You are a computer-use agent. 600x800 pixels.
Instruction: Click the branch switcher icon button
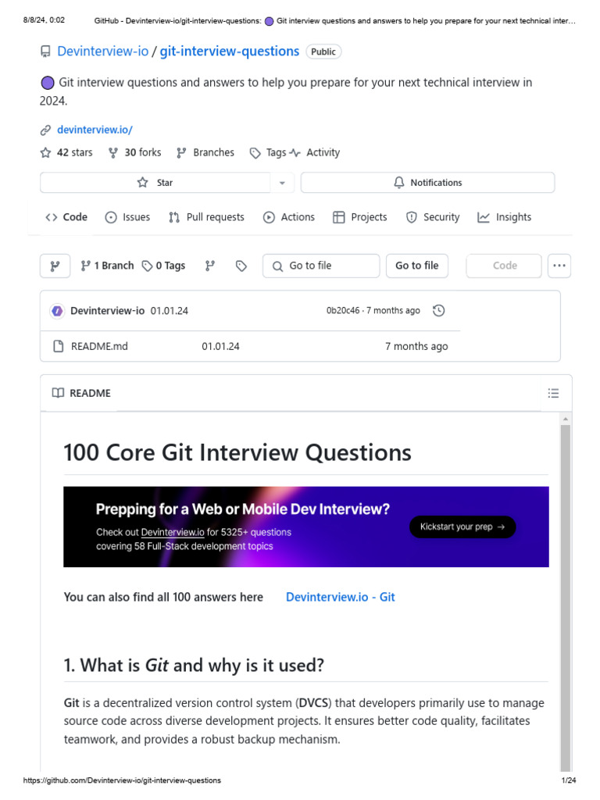(55, 266)
